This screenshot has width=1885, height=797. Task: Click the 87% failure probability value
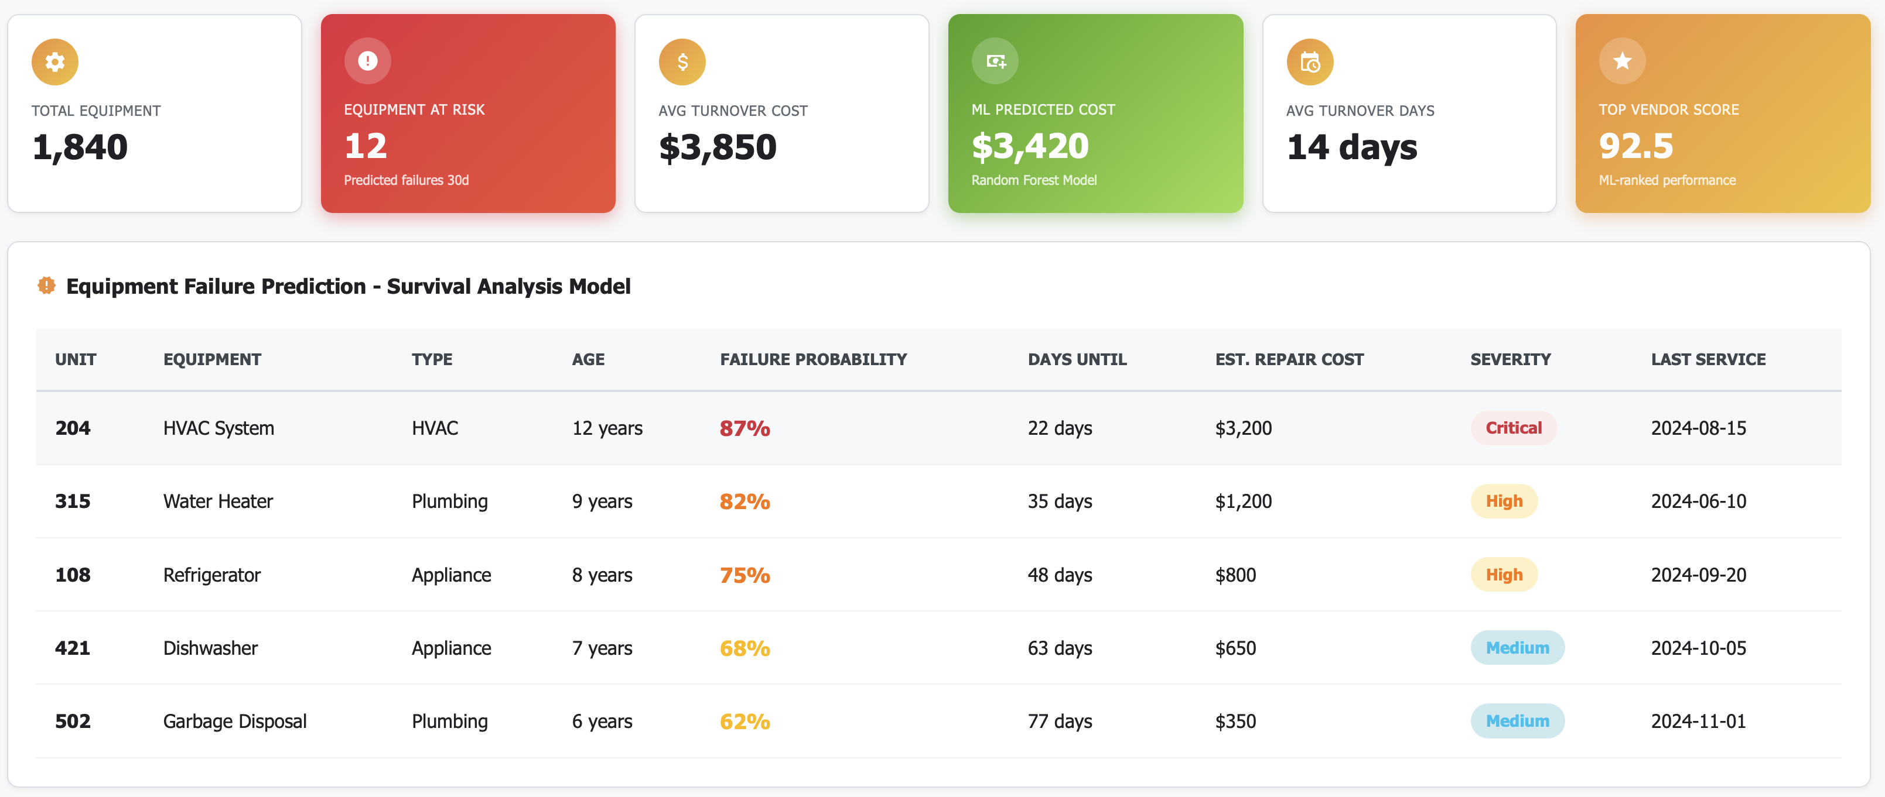point(744,428)
